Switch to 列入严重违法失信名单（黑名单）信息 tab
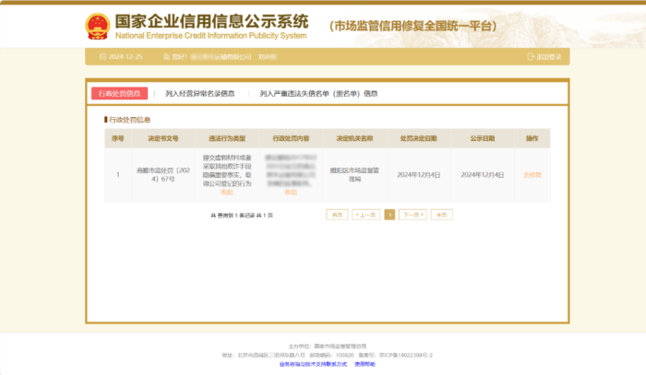Viewport: 646px width, 375px height. [318, 93]
